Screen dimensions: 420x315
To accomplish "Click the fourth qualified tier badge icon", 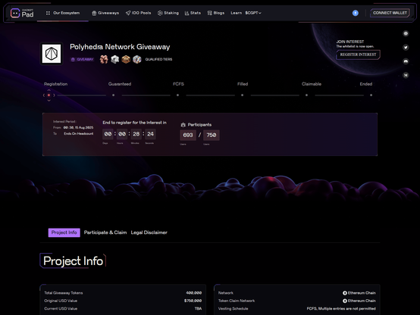I will [x=137, y=59].
